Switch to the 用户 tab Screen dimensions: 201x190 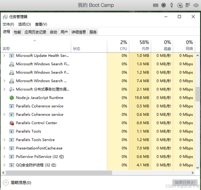(64, 32)
